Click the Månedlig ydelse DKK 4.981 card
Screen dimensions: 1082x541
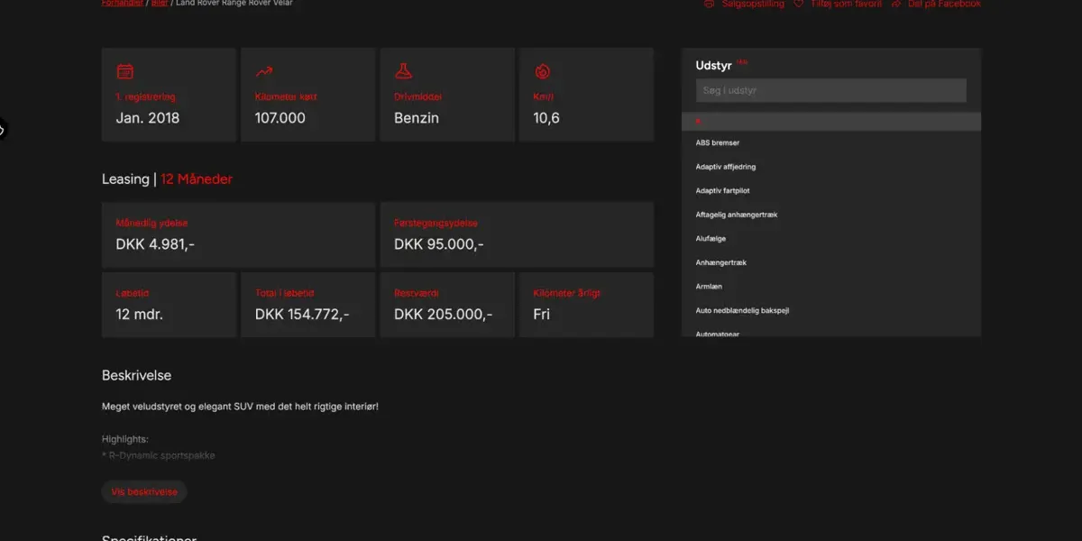point(238,234)
